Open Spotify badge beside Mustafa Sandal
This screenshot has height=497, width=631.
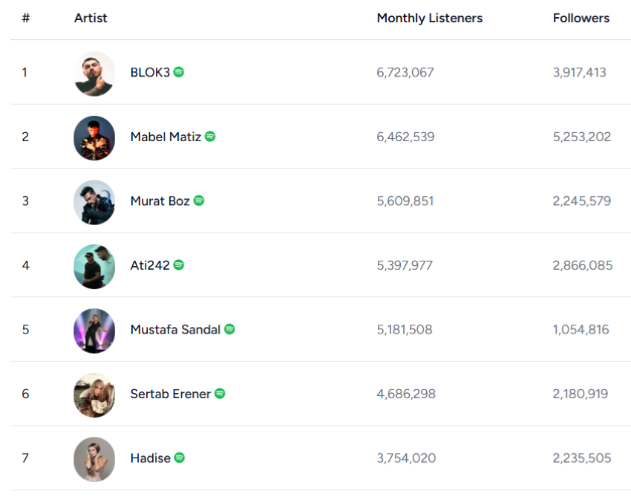[x=229, y=329]
